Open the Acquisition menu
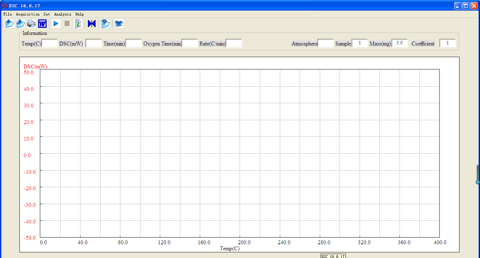 28,14
